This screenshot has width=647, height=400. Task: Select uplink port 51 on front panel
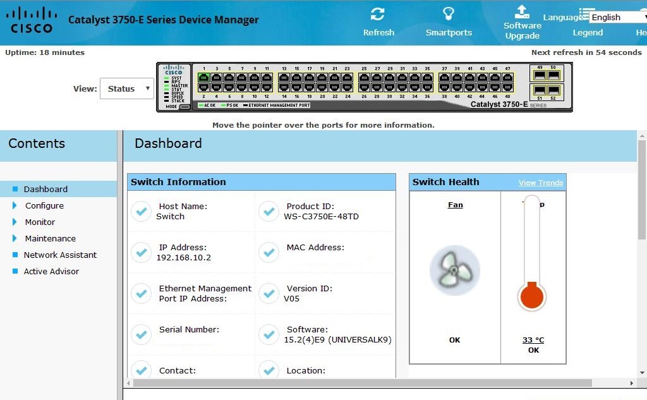tap(540, 90)
